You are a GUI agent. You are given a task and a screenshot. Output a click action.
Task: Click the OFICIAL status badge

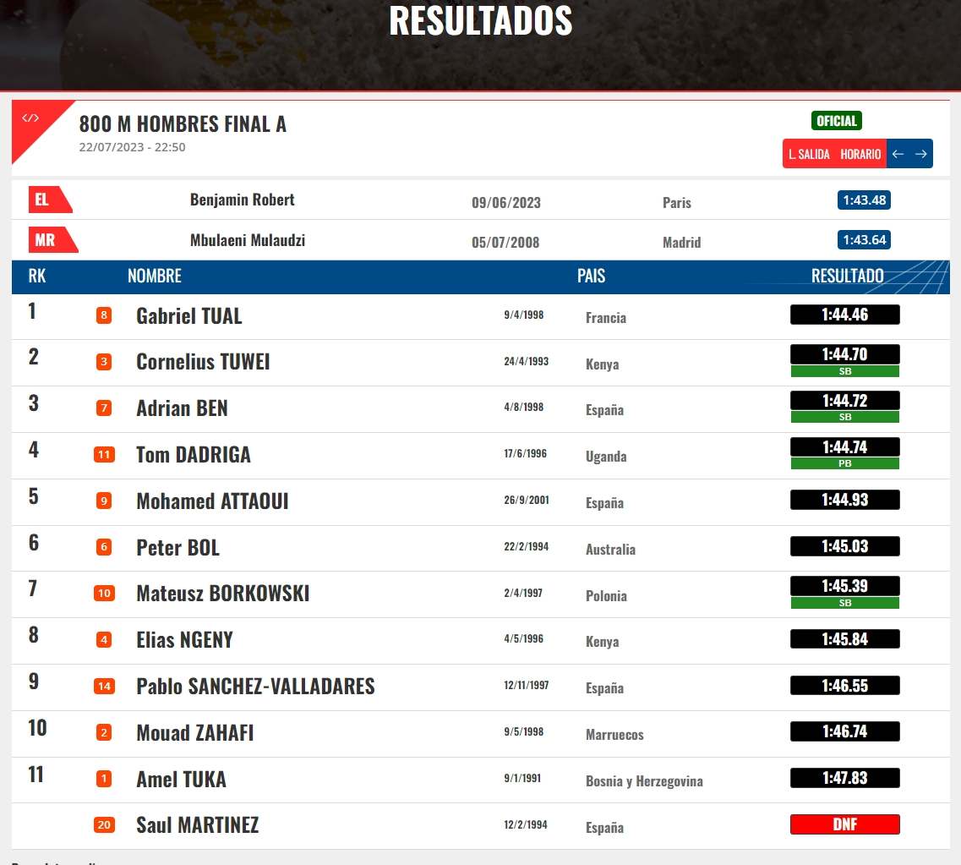click(836, 121)
